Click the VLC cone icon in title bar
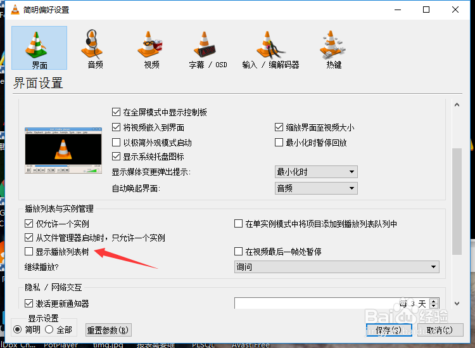This screenshot has height=348, width=475. pyautogui.click(x=15, y=10)
